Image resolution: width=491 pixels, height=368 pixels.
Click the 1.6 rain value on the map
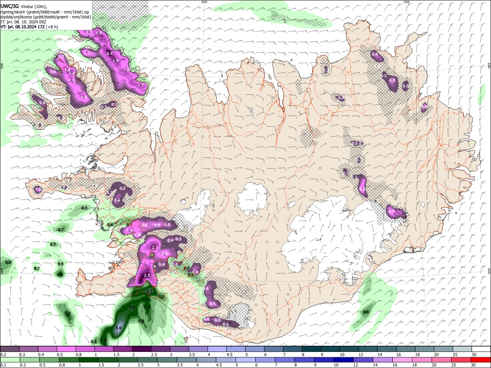coord(103,341)
